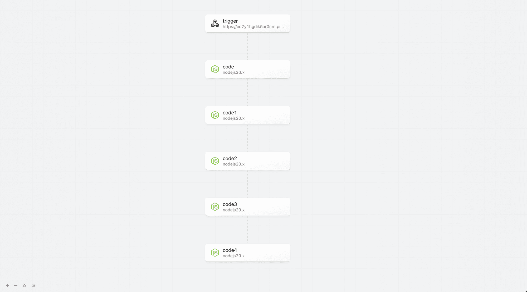Viewport: 527px width, 292px height.
Task: Click the trigger webhook URL text
Action: pos(253,27)
